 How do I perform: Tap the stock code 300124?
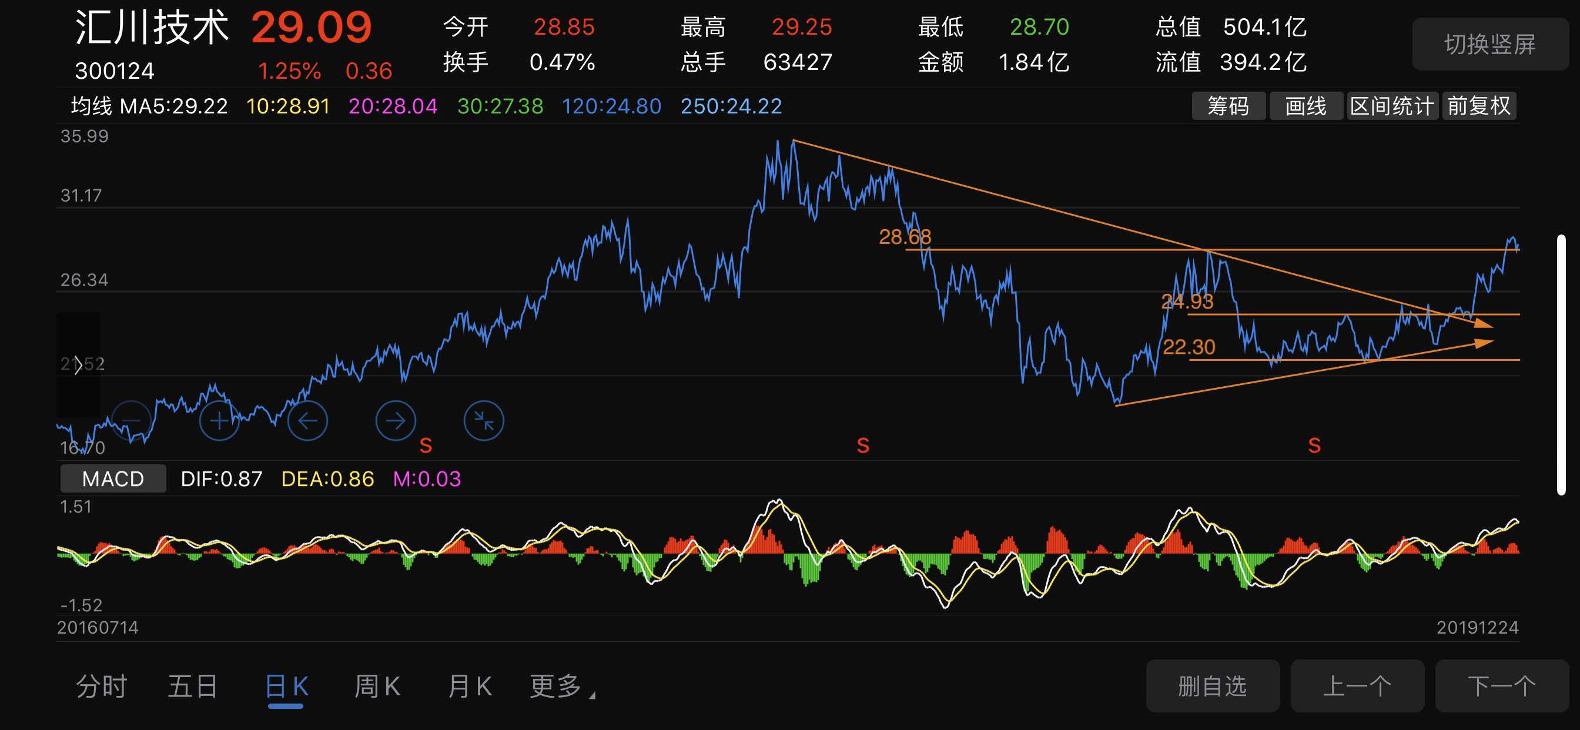point(115,71)
